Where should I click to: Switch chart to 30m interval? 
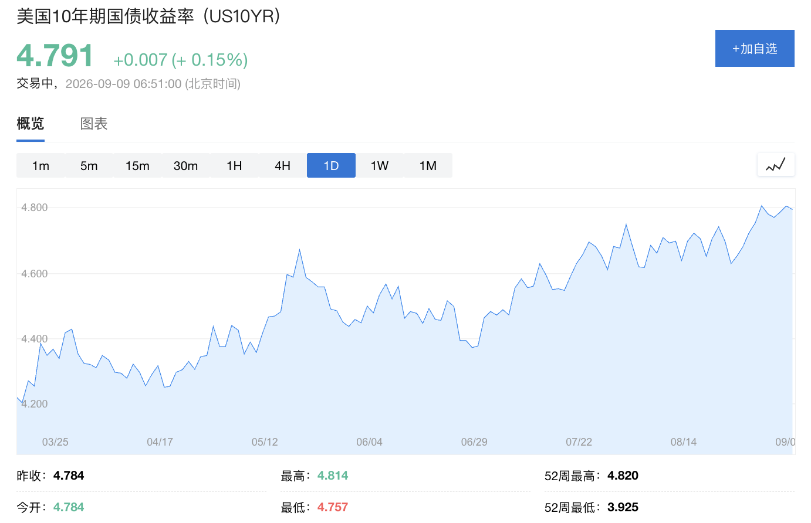pyautogui.click(x=185, y=165)
